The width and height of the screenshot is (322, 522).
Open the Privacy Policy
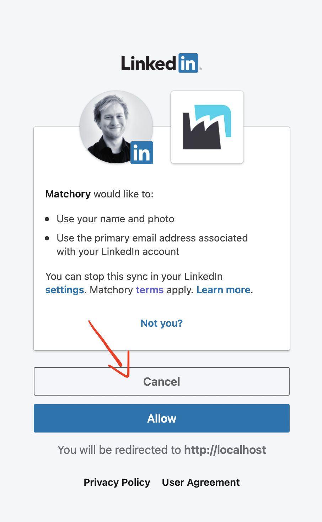pos(117,482)
